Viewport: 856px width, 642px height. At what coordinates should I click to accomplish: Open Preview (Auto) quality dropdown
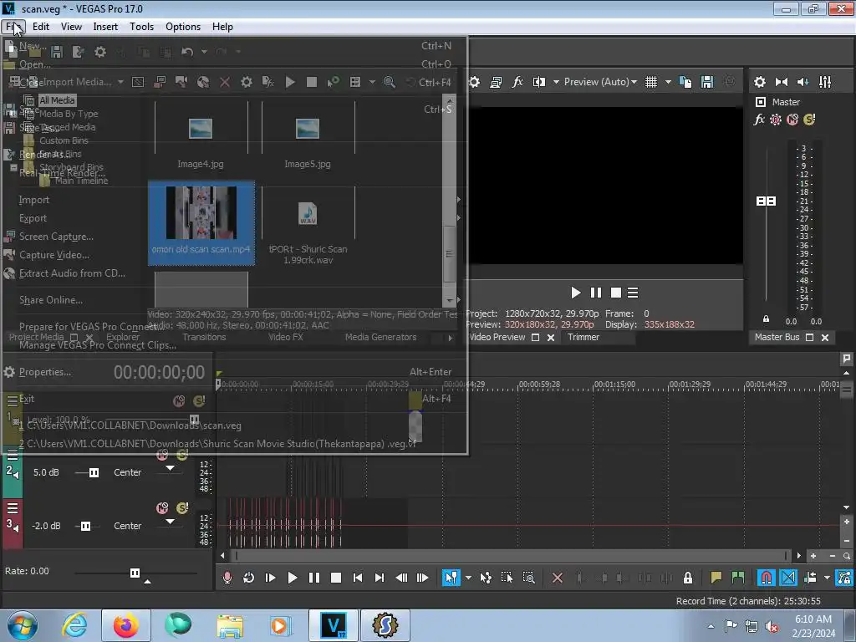pyautogui.click(x=600, y=82)
